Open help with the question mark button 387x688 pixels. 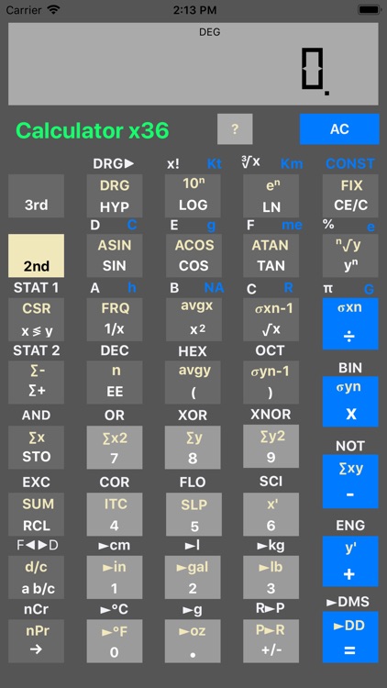pyautogui.click(x=235, y=129)
